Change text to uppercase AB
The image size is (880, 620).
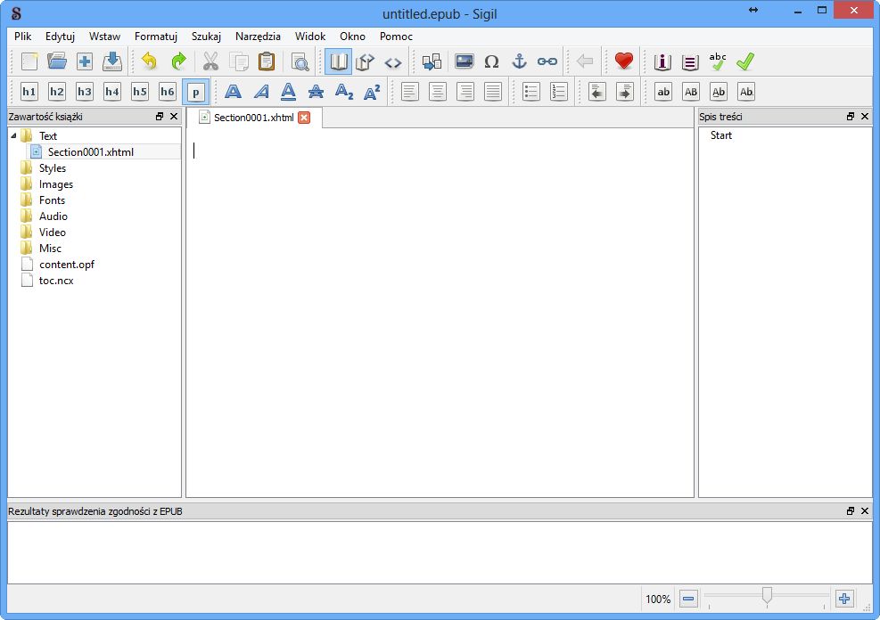[691, 92]
